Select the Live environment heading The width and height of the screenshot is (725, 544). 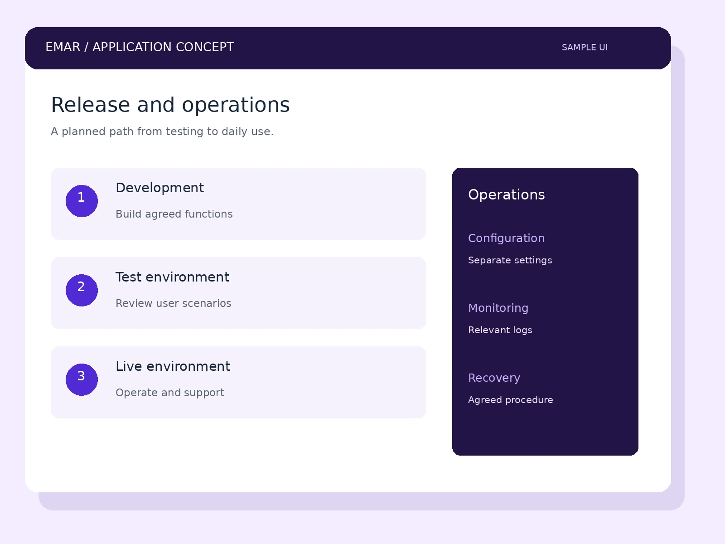[173, 366]
